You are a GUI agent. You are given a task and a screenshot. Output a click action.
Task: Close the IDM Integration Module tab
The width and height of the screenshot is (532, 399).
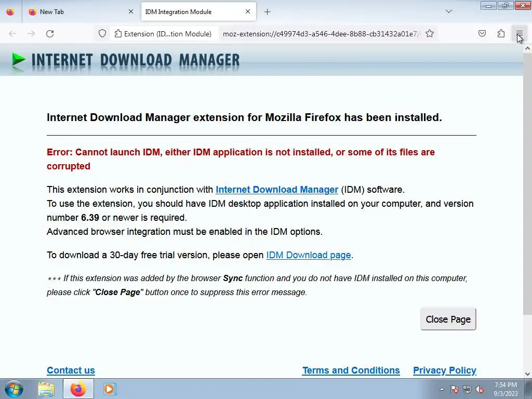point(248,11)
